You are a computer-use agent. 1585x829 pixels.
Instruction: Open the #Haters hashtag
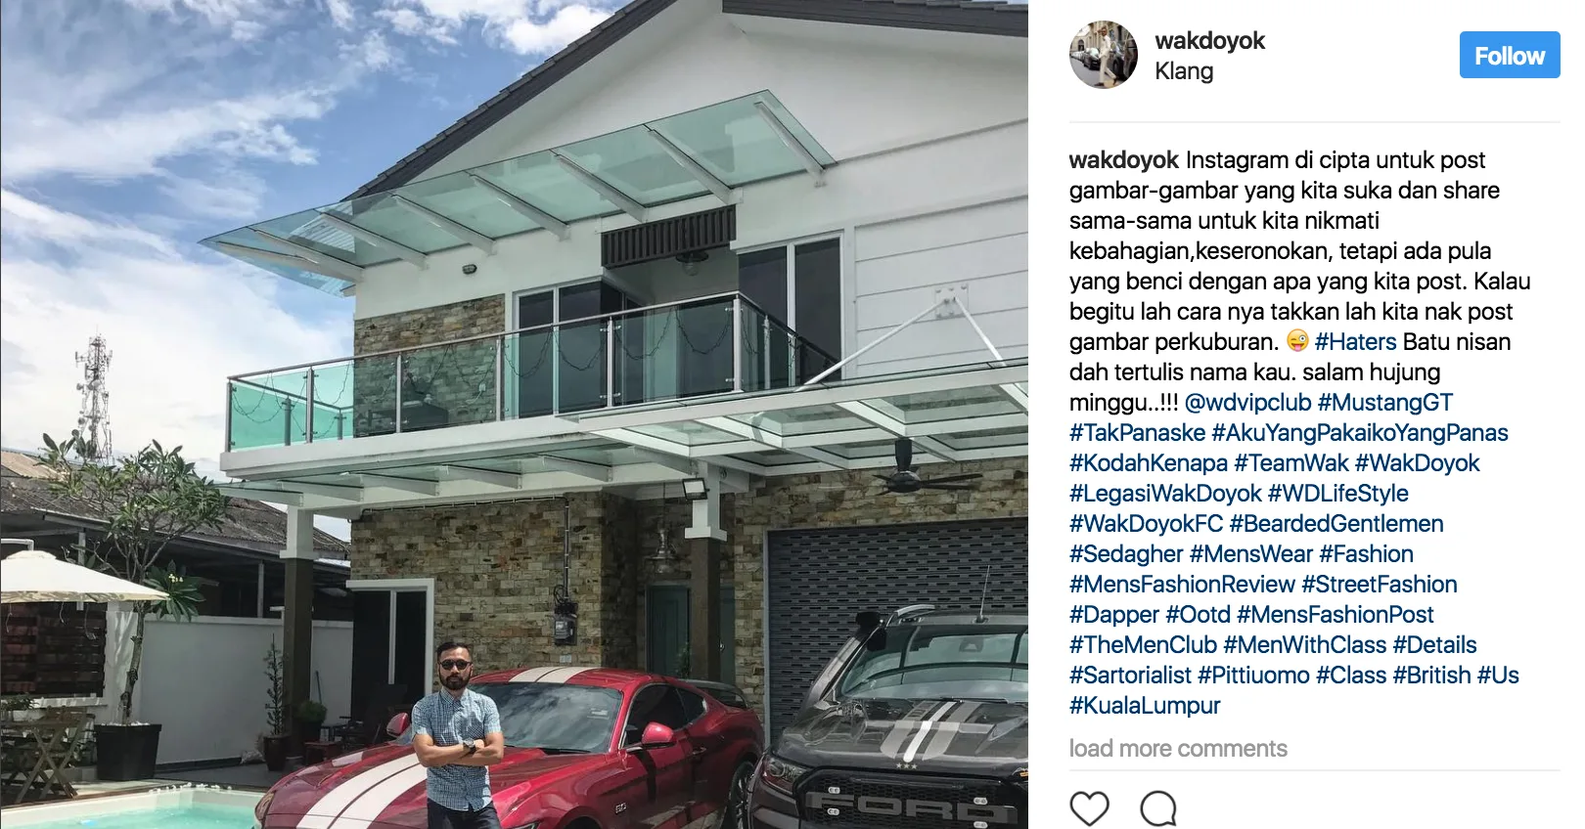coord(1355,341)
